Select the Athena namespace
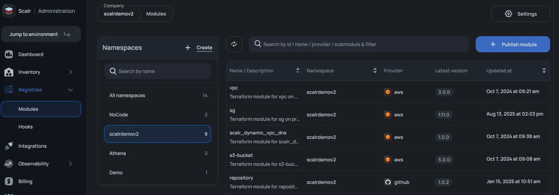The image size is (559, 195). pos(157,153)
